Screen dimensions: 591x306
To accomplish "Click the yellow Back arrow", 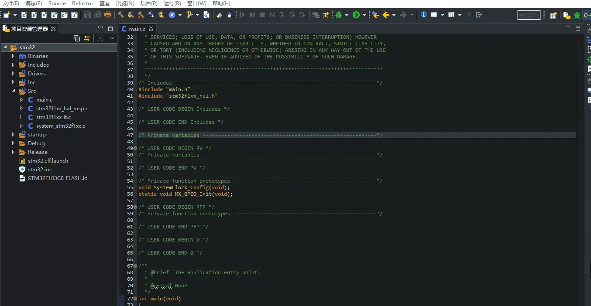I will [x=386, y=15].
